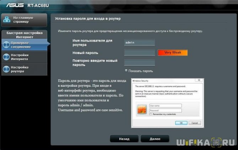Click the Назад button
The image size is (238, 150).
pos(124,139)
